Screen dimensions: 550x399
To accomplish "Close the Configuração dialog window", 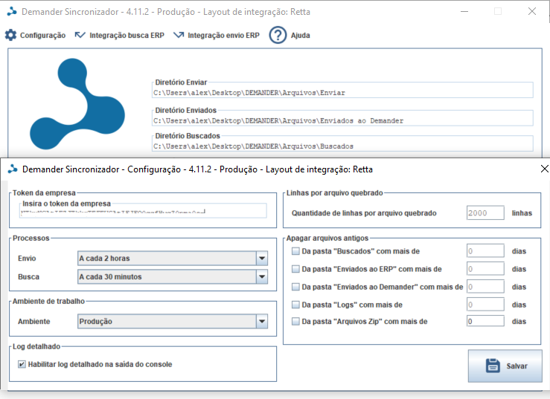I will 543,169.
